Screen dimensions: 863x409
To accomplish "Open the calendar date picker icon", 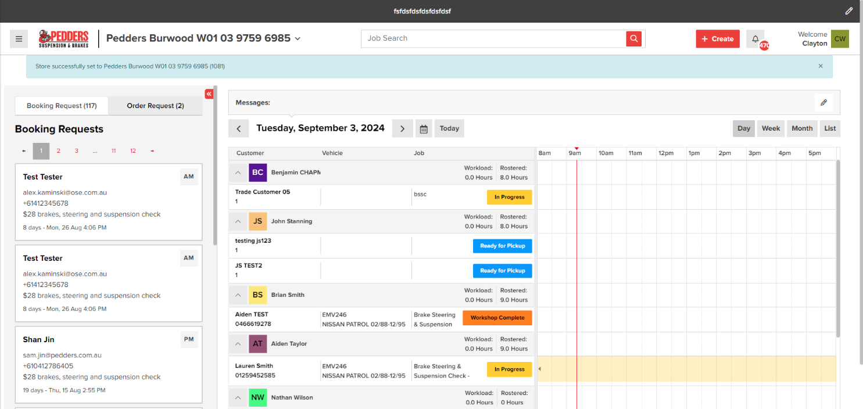I will [424, 129].
